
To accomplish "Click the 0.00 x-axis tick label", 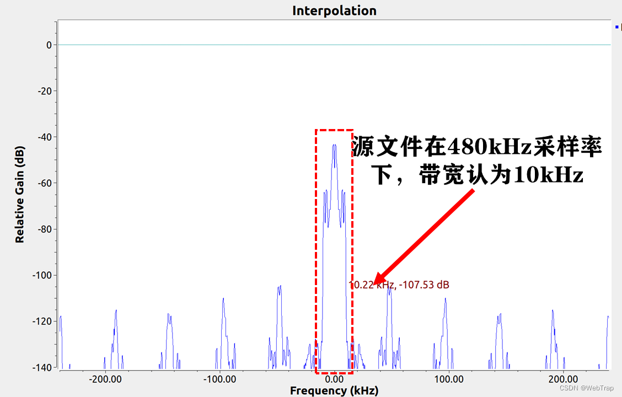I will click(334, 379).
